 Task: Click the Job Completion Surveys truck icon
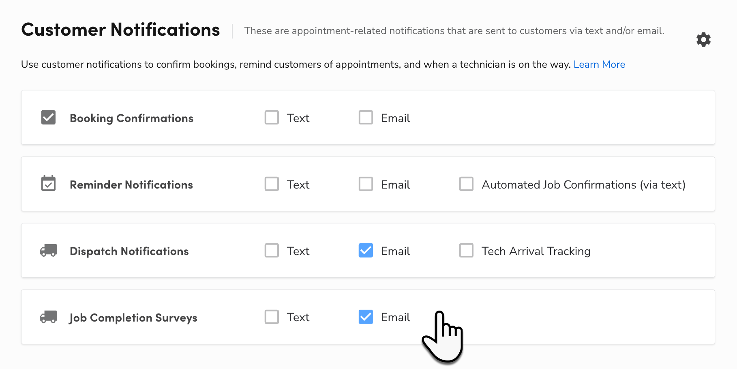click(x=48, y=317)
